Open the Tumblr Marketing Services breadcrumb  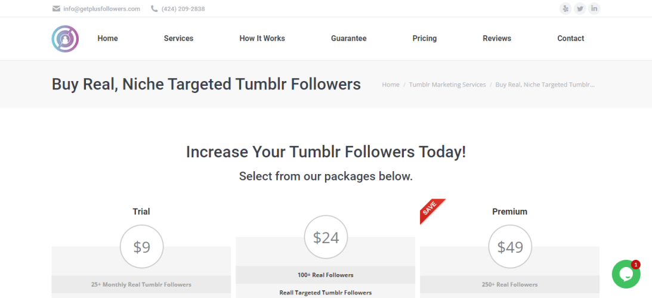tap(447, 85)
